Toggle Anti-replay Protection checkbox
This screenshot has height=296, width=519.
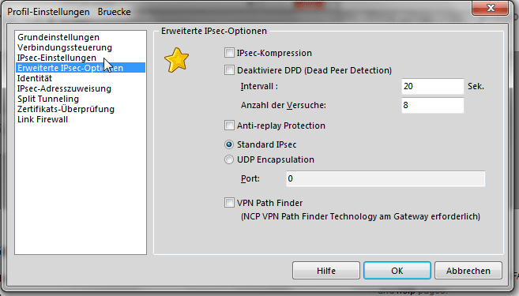229,126
